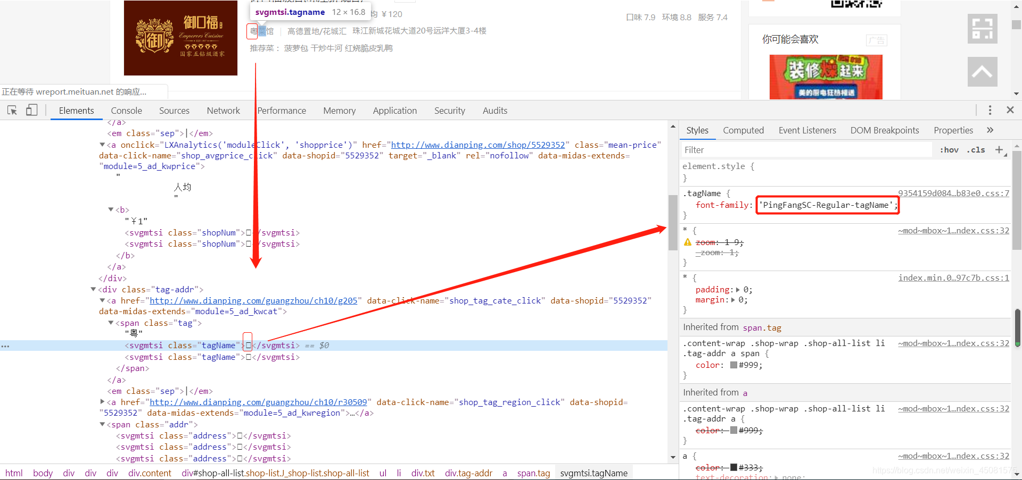Open mod~mbox css:32 link beside zoom rule
The height and width of the screenshot is (480, 1022).
tap(954, 231)
